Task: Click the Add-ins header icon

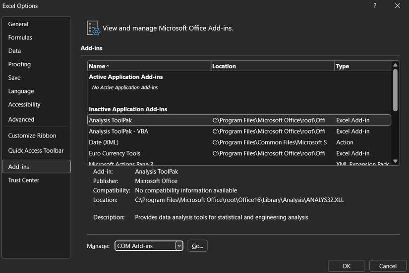Action: 93,28
